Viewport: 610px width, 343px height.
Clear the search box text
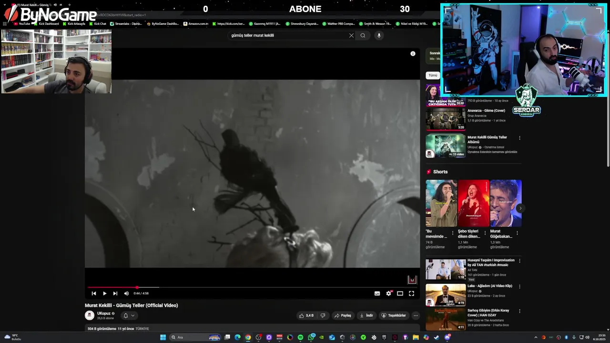351,35
